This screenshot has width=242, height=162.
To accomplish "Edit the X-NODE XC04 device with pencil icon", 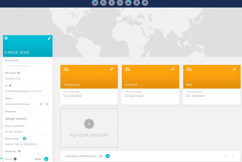I will click(49, 38).
